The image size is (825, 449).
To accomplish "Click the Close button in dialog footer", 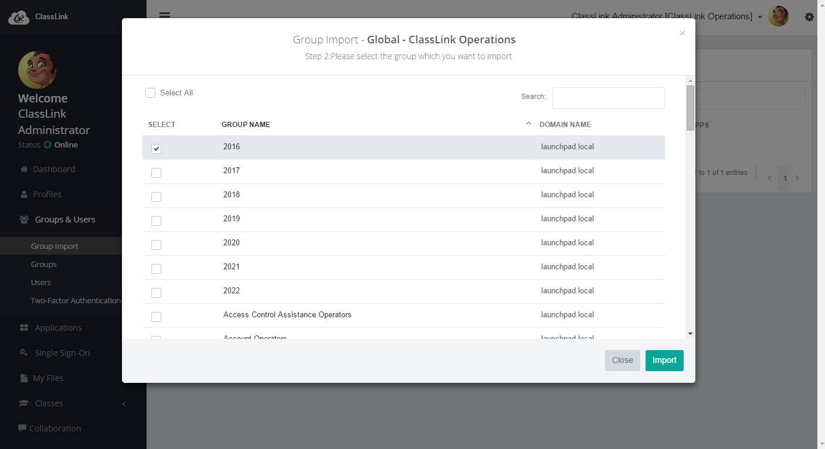I will point(622,360).
